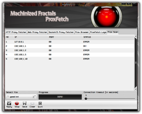Maximize the ProxFetch window

click(x=129, y=4)
